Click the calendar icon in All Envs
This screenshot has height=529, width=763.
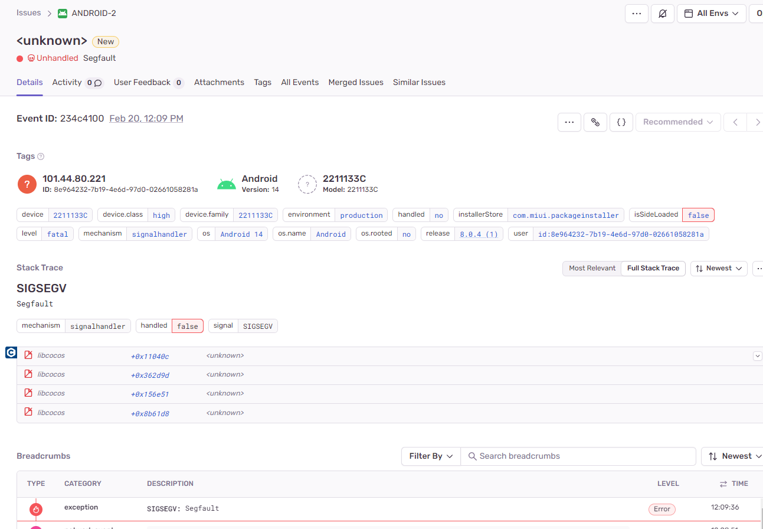pyautogui.click(x=689, y=14)
